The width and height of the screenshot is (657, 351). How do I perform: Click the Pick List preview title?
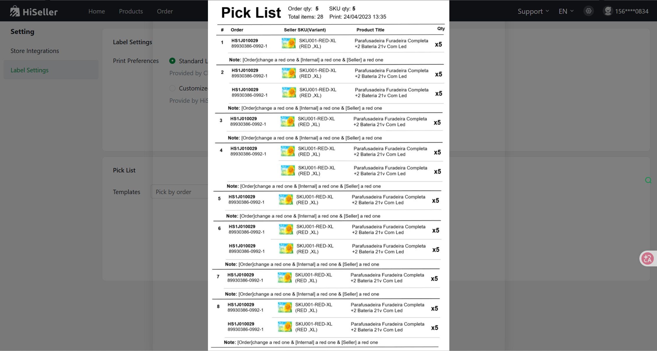(251, 13)
